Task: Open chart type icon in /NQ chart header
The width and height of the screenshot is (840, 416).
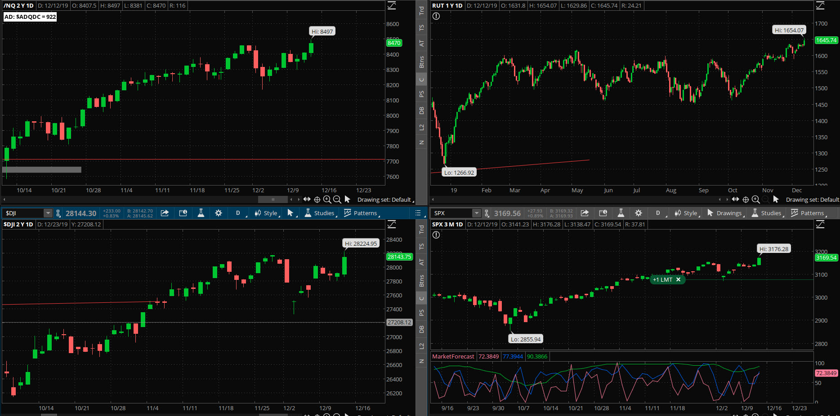Action: pyautogui.click(x=392, y=5)
